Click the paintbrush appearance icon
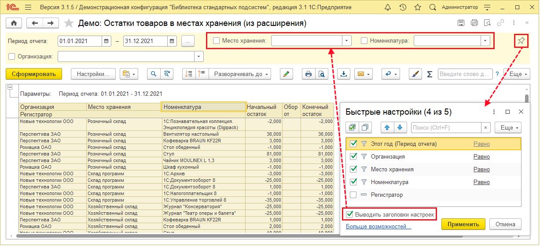 coord(415,74)
